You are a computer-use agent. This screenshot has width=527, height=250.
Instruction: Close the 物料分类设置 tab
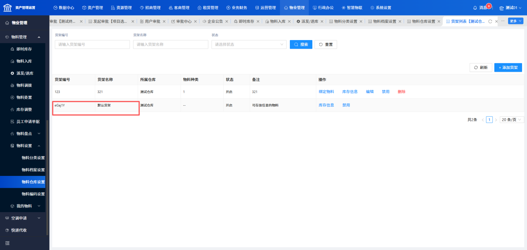click(x=361, y=21)
